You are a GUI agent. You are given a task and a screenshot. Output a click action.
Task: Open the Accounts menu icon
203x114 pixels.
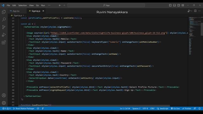[4, 95]
